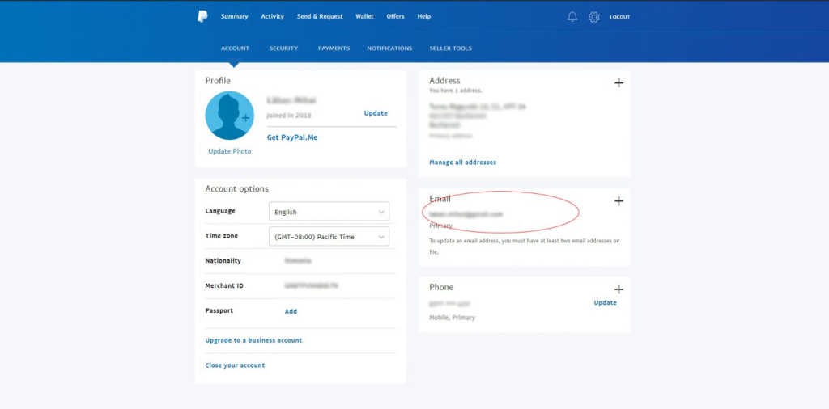The height and width of the screenshot is (409, 829).
Task: Click the 'Account options' heading
Action: click(x=237, y=188)
